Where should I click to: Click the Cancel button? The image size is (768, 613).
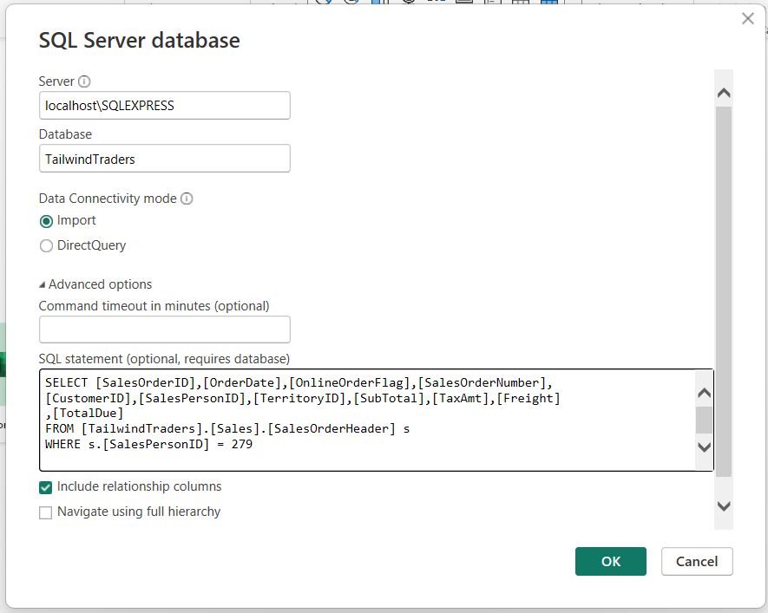[697, 561]
